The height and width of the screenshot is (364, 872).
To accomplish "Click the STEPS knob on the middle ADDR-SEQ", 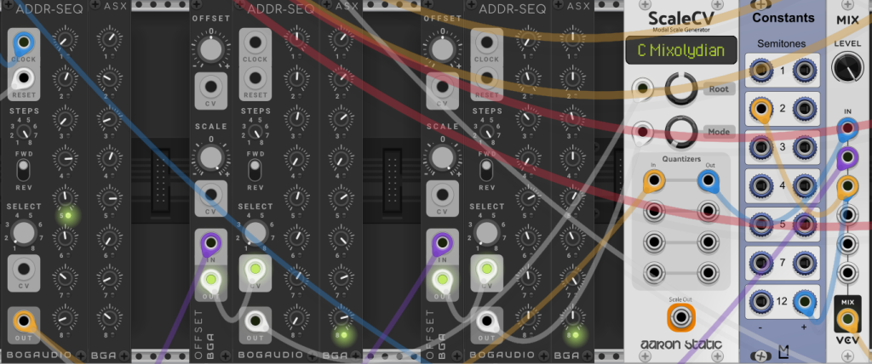I will tap(255, 133).
